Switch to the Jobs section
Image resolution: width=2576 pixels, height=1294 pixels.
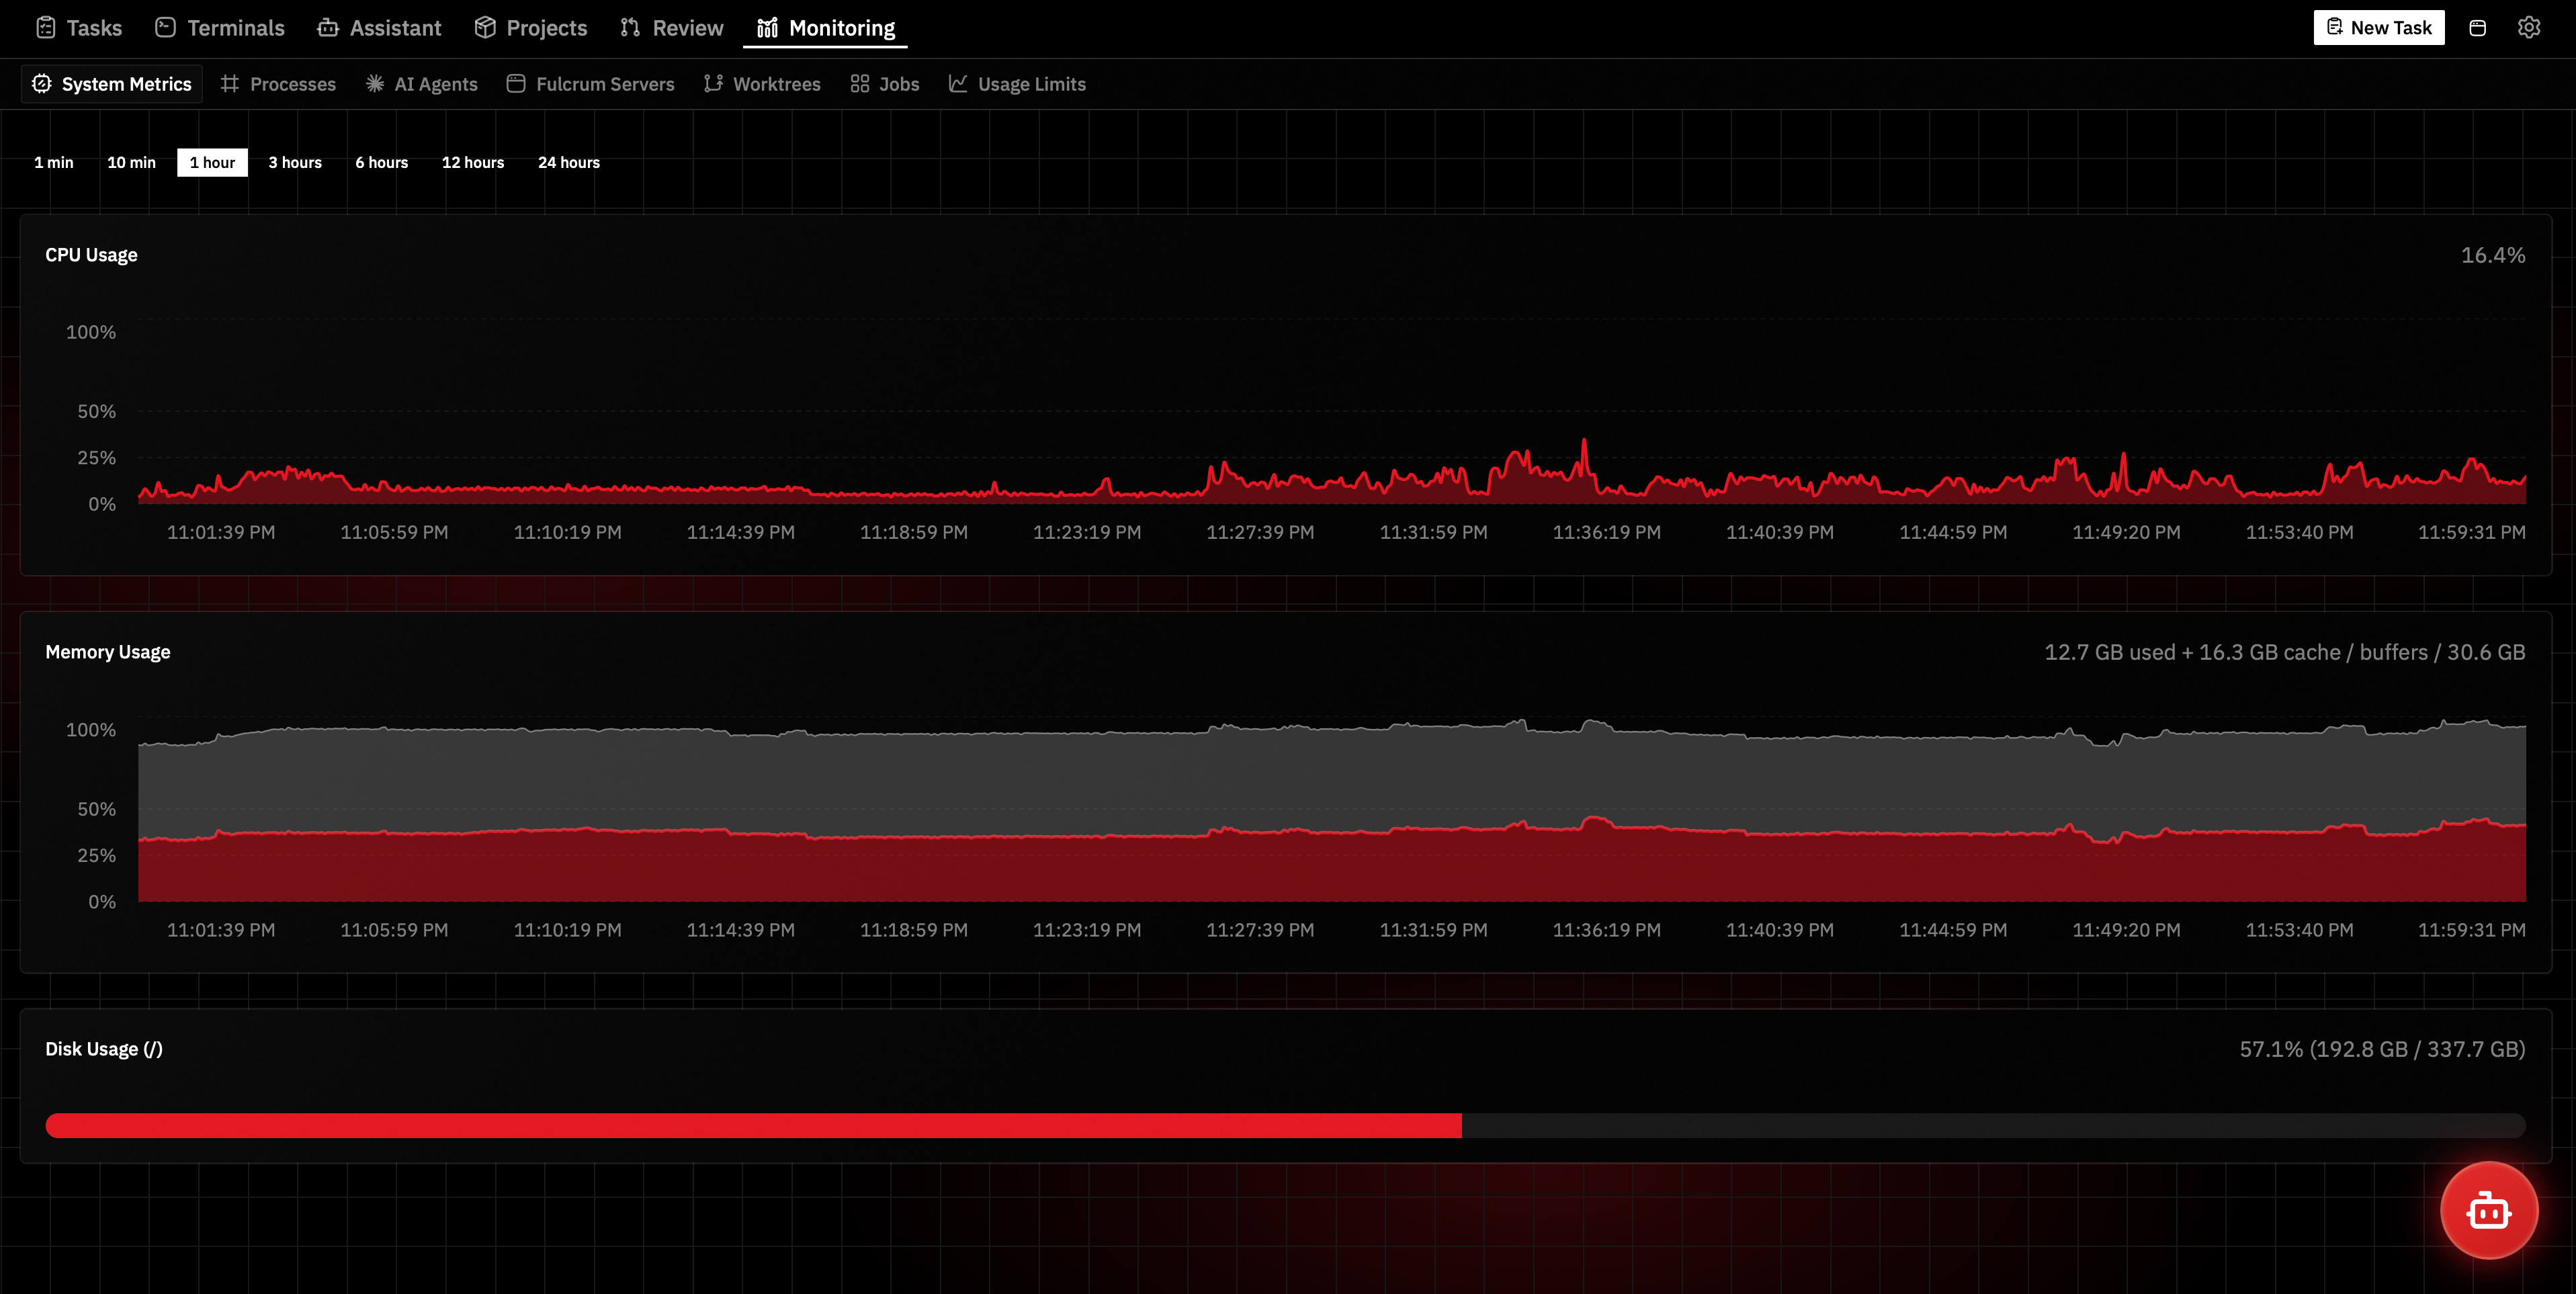(x=860, y=84)
